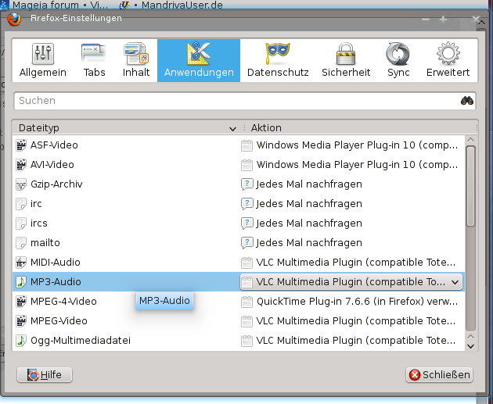Click Jedes Mal nachfragen for Gzip-Archiv
The height and width of the screenshot is (404, 493).
(309, 184)
